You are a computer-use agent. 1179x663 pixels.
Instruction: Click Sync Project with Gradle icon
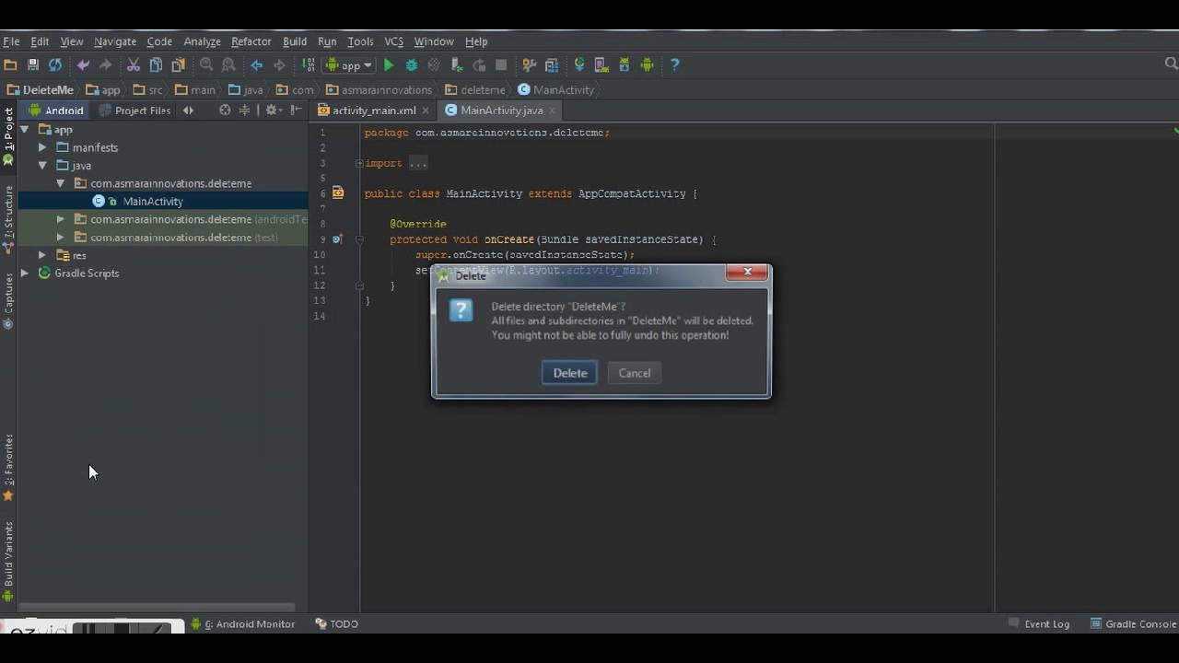pos(579,65)
